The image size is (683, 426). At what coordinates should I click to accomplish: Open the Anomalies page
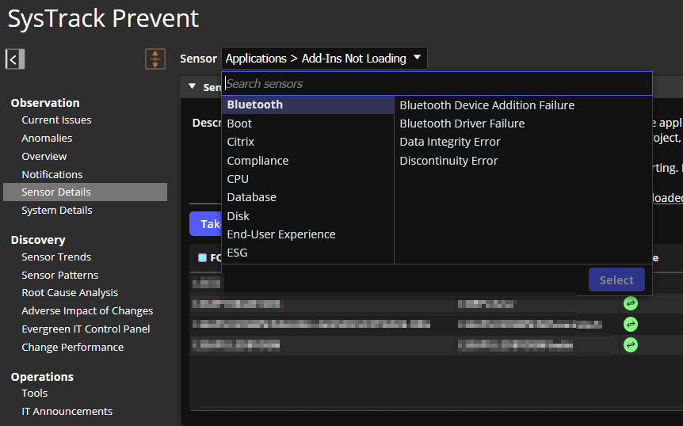pos(47,139)
